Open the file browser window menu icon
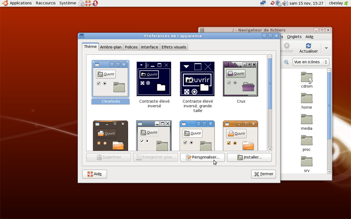 point(202,30)
